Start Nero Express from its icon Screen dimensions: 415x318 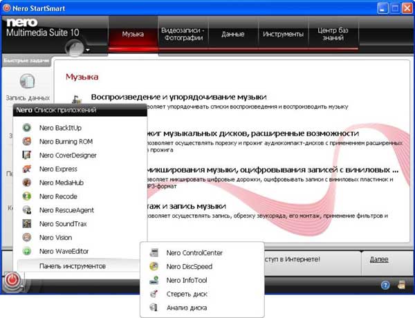pyautogui.click(x=27, y=169)
